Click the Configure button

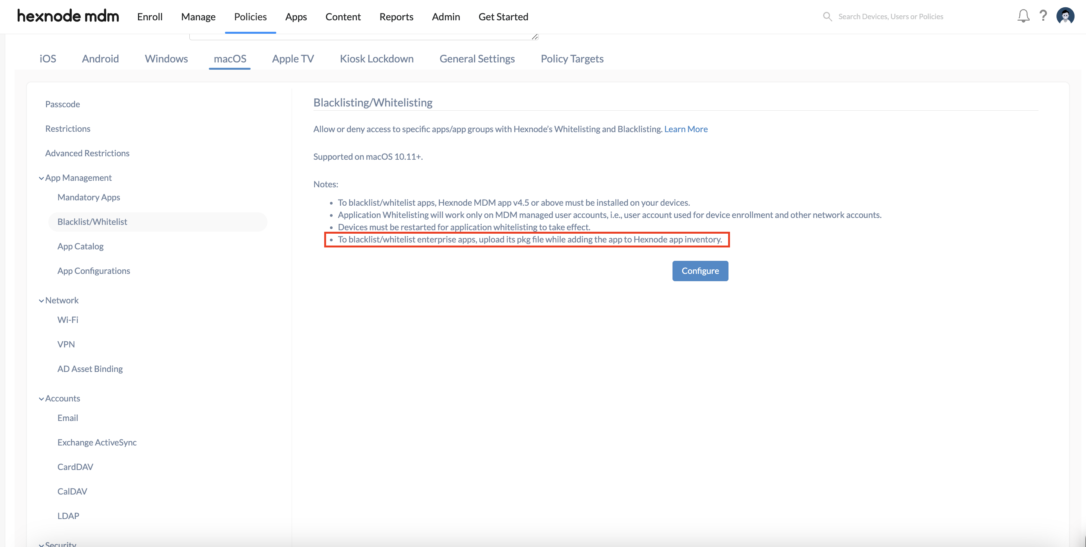coord(700,270)
